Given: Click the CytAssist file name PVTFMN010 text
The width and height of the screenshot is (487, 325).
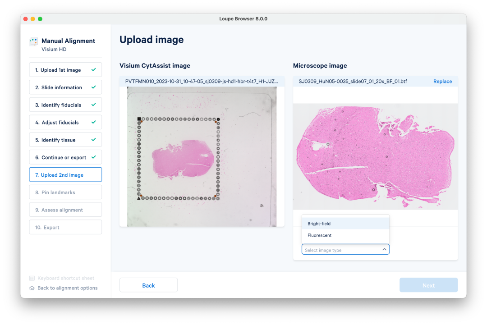Looking at the screenshot, I should click(202, 81).
